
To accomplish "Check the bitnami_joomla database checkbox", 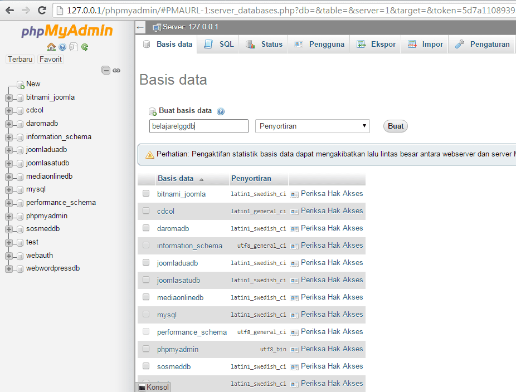I will pos(146,193).
